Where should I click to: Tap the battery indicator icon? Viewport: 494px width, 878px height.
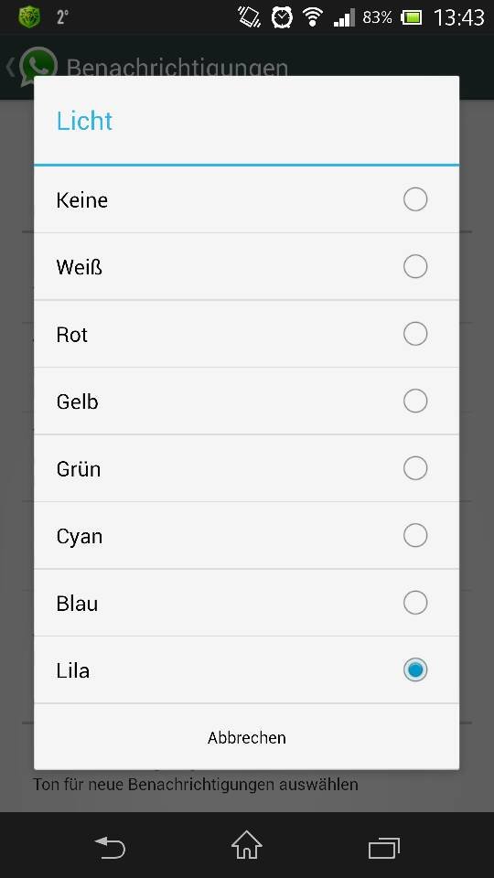[x=411, y=17]
